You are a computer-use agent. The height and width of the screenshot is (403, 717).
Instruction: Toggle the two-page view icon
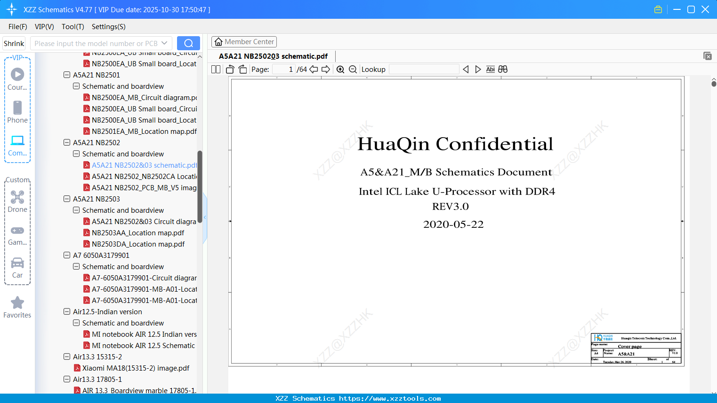[216, 70]
